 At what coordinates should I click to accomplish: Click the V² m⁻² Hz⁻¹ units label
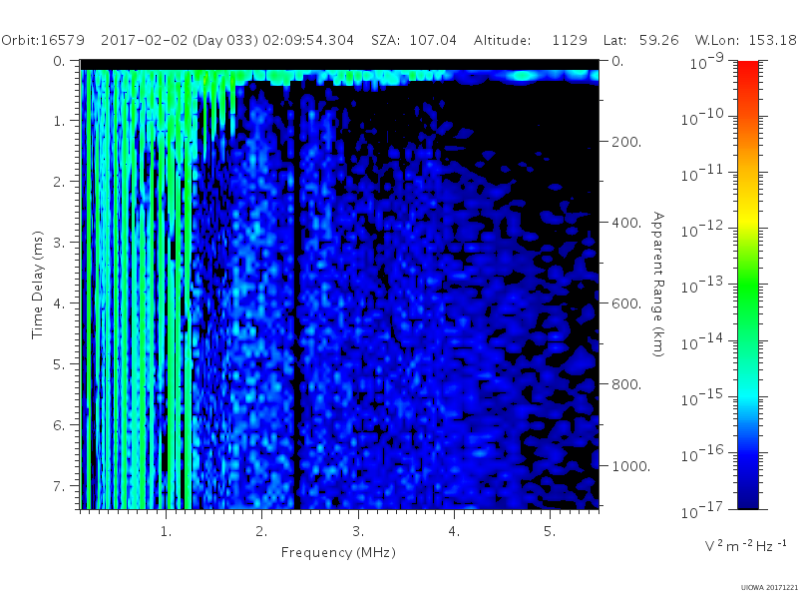(745, 545)
